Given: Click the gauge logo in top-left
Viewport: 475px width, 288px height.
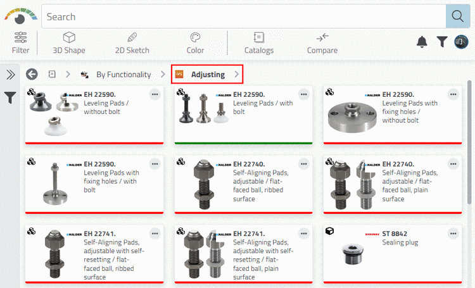Looking at the screenshot, I should (21, 16).
